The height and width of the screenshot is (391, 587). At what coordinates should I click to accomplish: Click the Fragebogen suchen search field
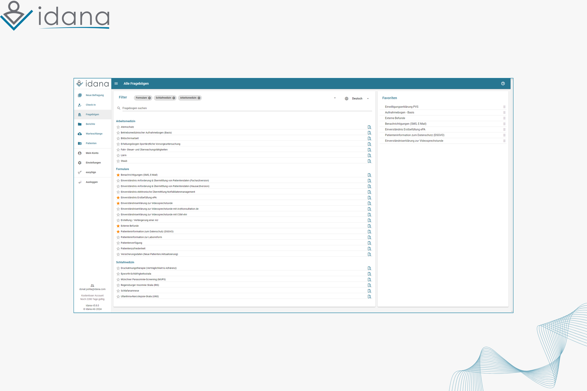tap(245, 108)
